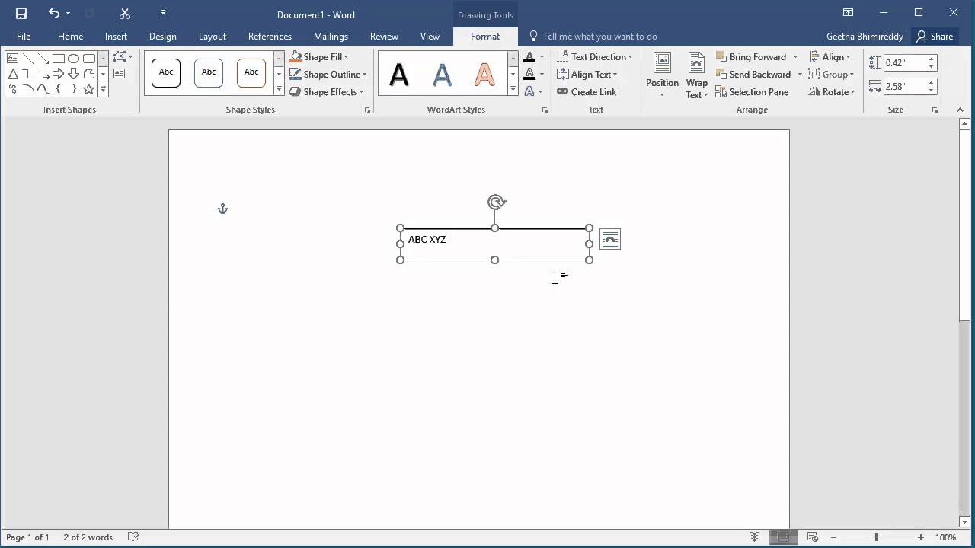975x548 pixels.
Task: Open the Selection Pane
Action: coord(753,92)
